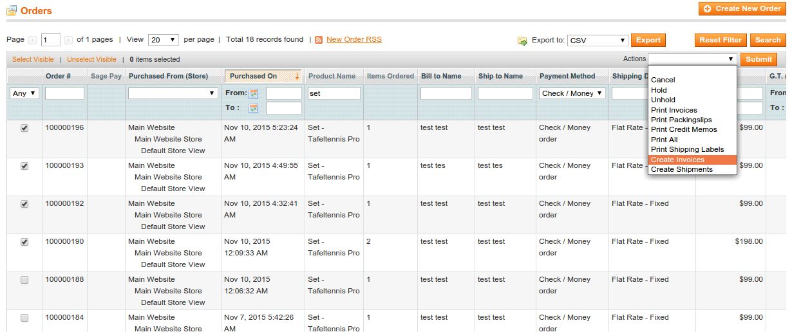Click the Reset Filter button

tap(720, 40)
